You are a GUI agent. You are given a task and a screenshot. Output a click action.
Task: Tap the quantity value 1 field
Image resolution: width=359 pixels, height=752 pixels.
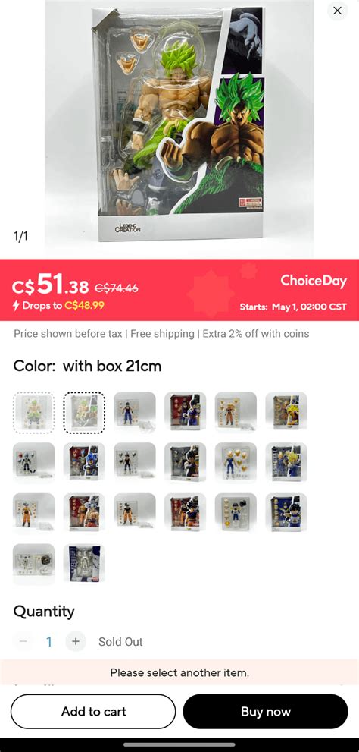tap(48, 642)
